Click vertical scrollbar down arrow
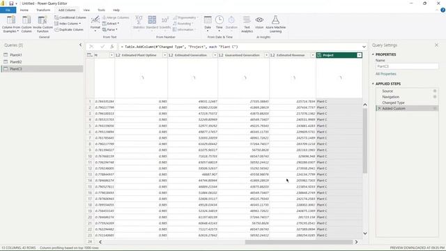Screen dimensions: 446x251 coord(365,234)
